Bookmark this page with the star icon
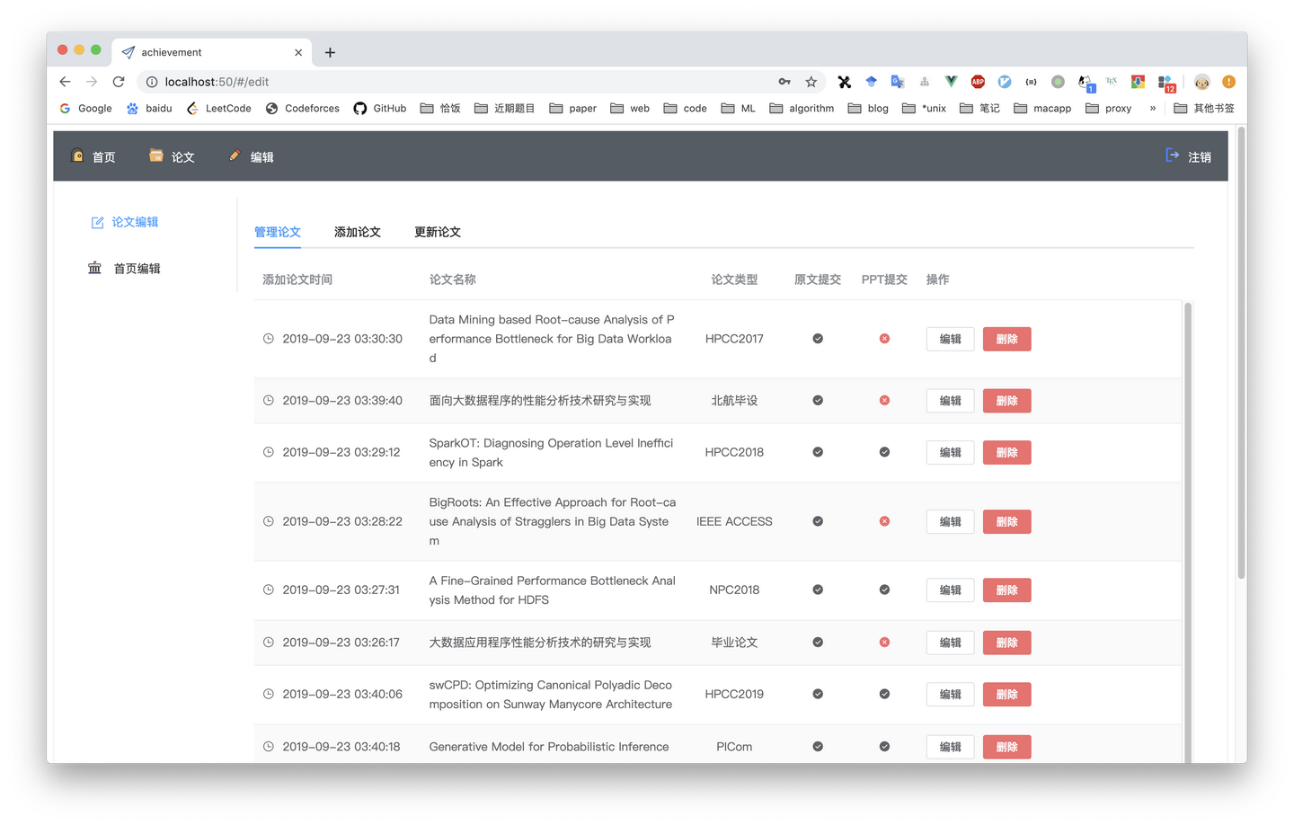 pyautogui.click(x=811, y=82)
